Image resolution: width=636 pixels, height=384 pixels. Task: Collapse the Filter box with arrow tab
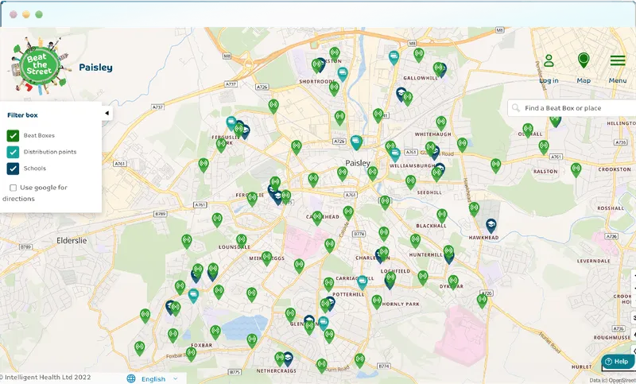pos(107,113)
